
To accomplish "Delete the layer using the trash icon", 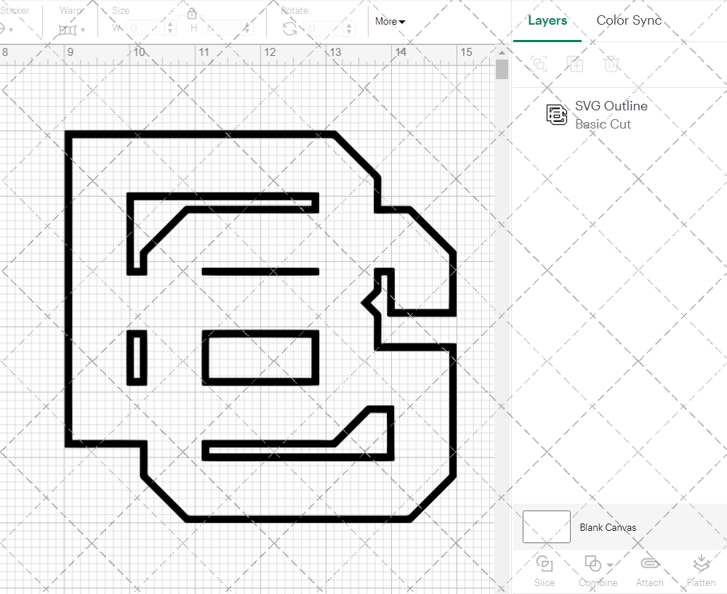I will 611,64.
